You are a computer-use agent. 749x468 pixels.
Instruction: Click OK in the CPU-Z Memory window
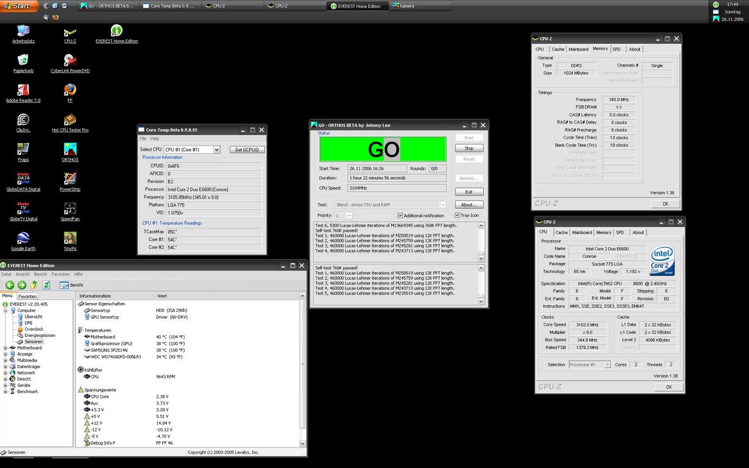coord(665,204)
